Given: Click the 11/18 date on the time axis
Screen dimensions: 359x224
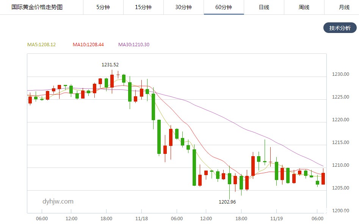Looking at the screenshot, I should 141,219.
